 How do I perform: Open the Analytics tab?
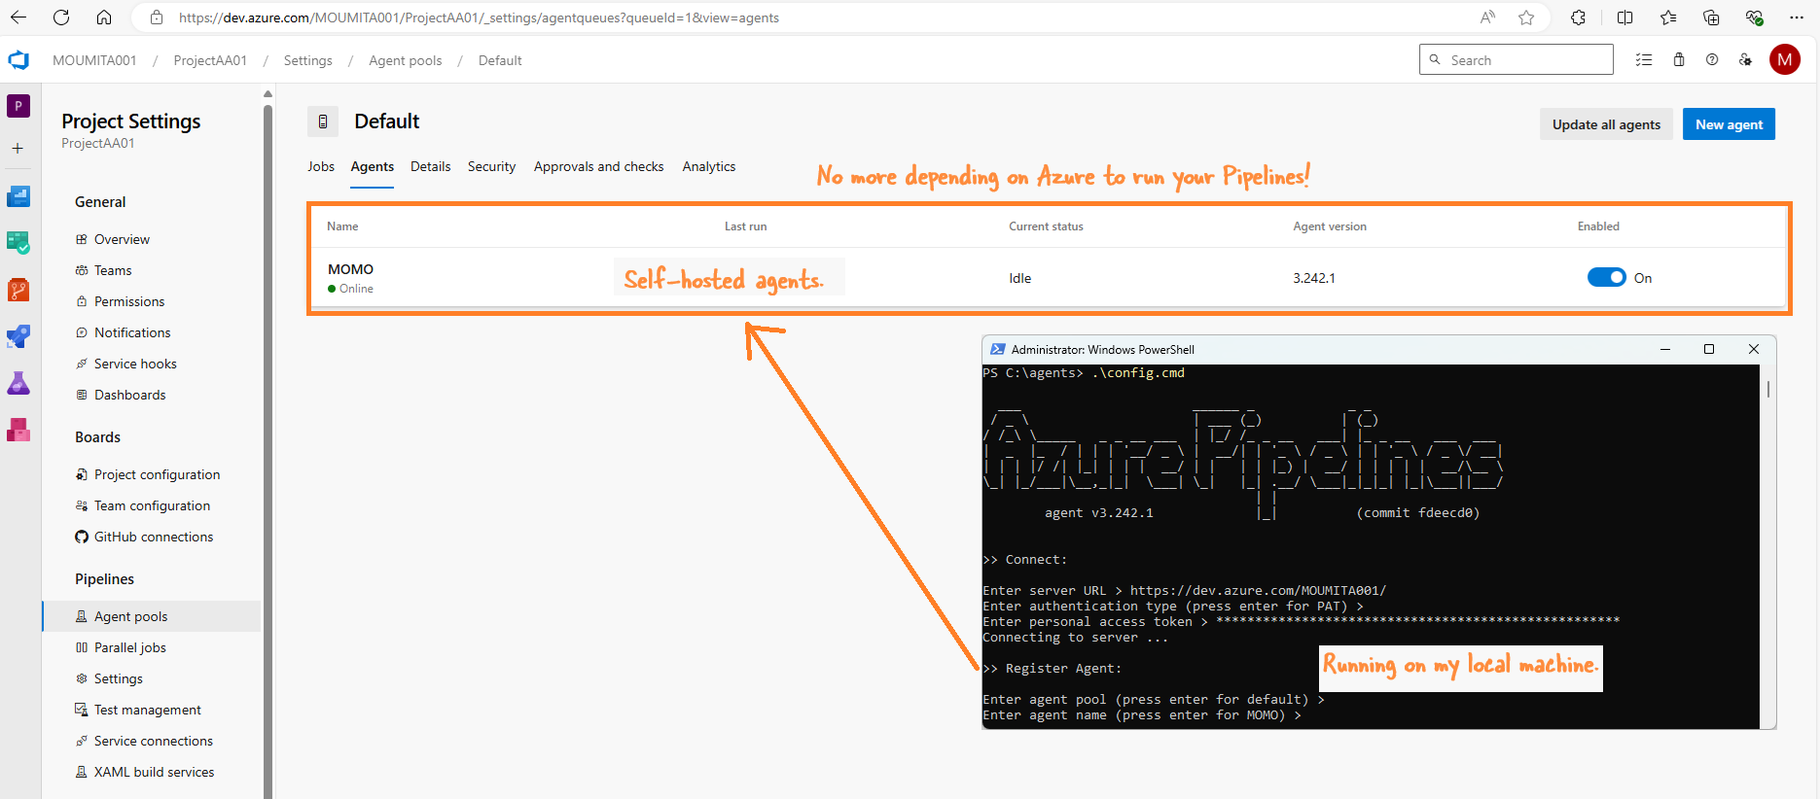[x=709, y=166]
